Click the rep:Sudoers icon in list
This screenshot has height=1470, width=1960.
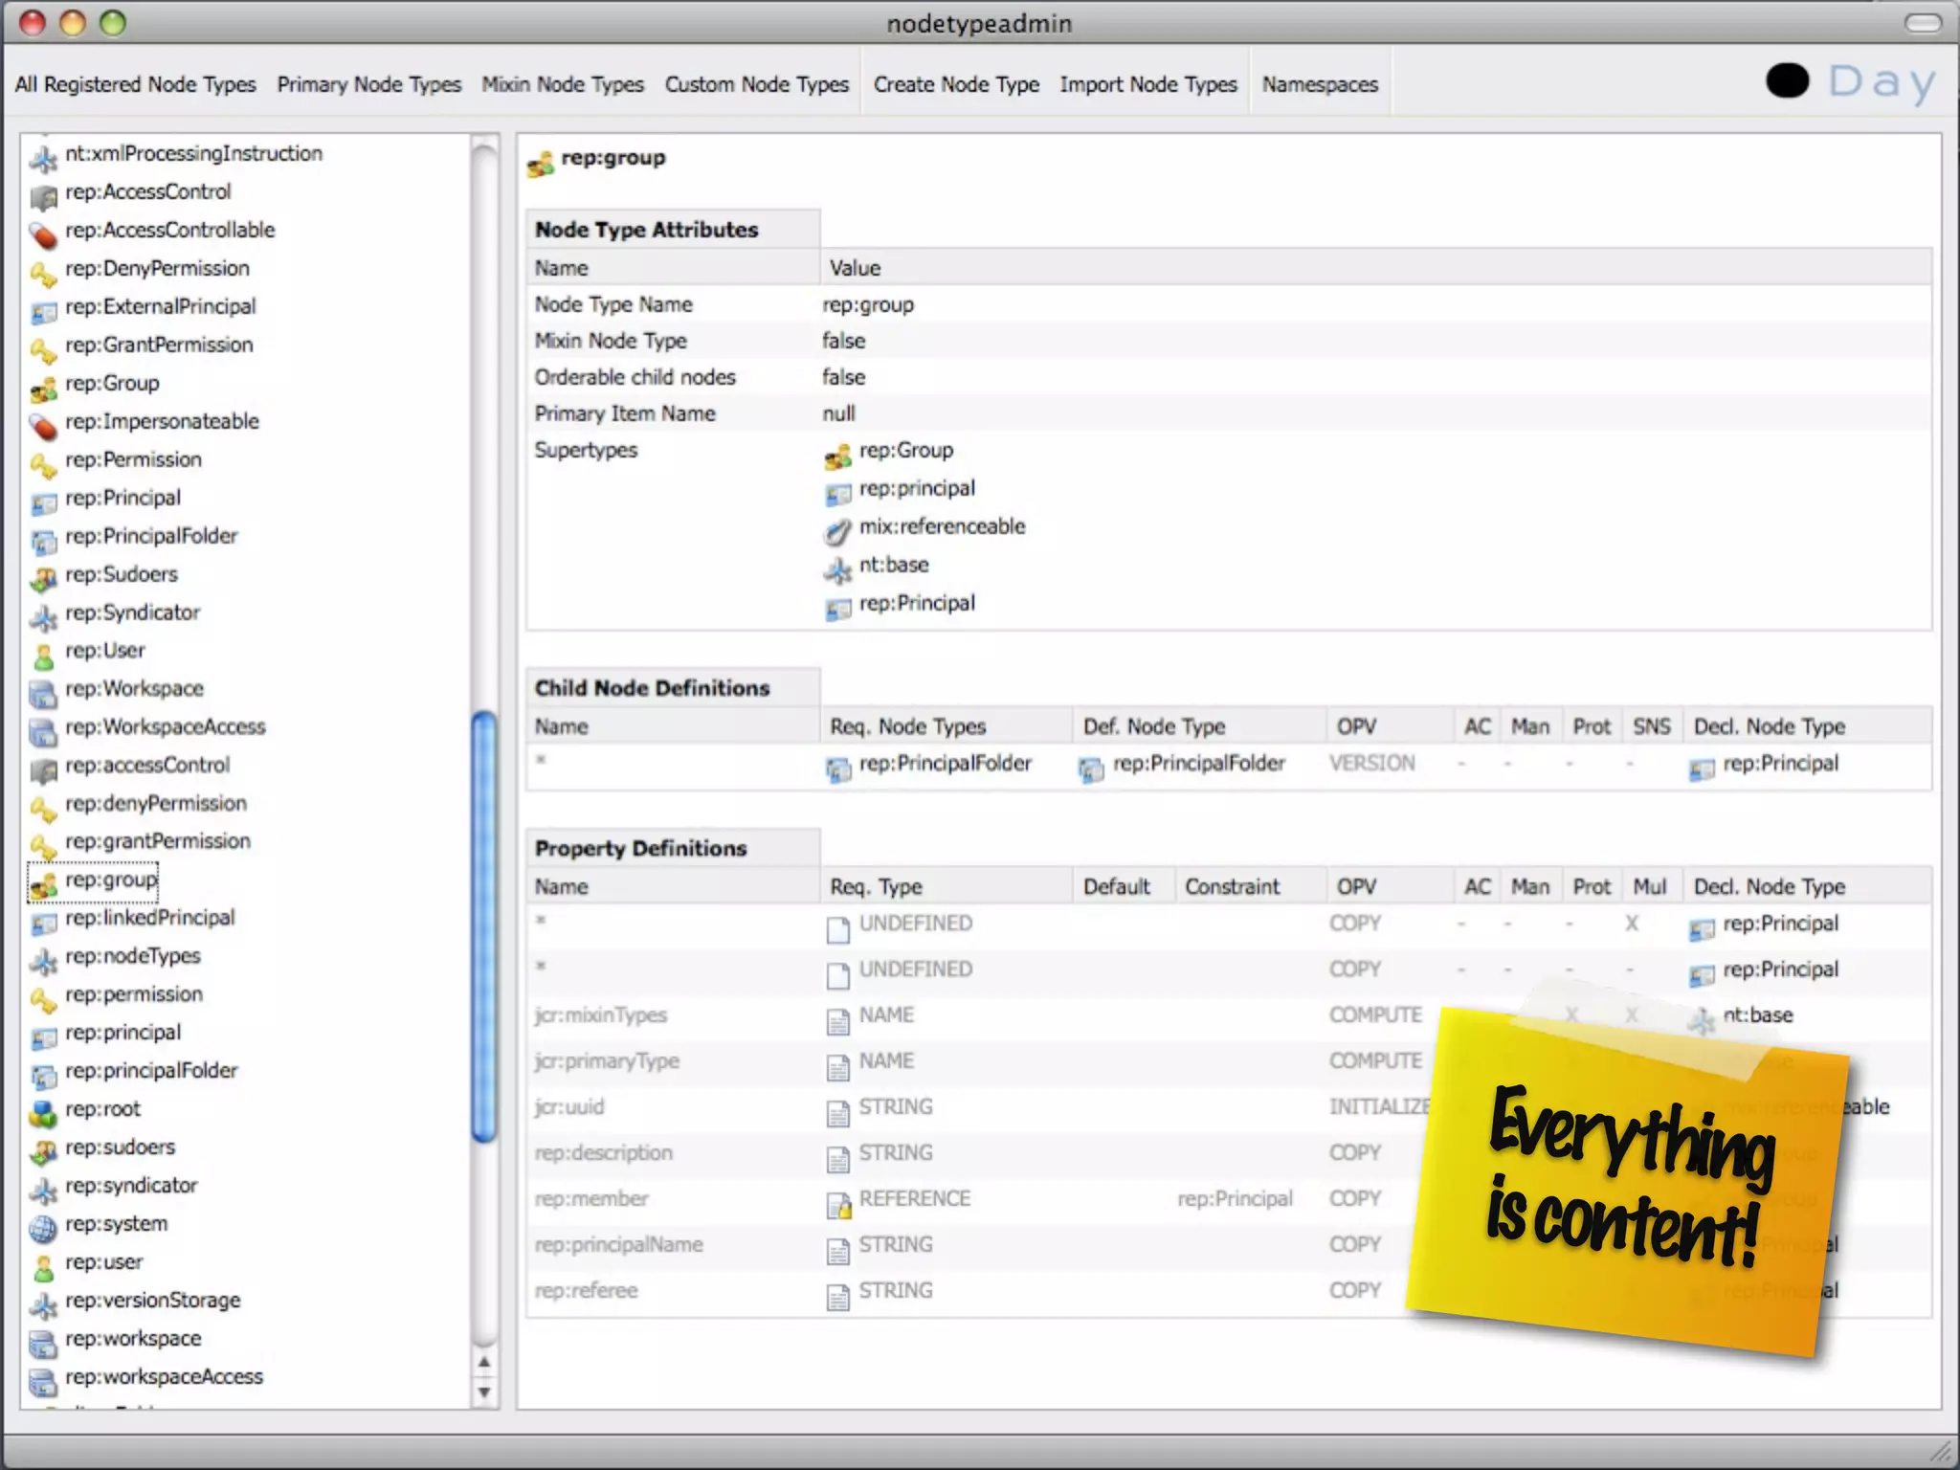point(43,579)
